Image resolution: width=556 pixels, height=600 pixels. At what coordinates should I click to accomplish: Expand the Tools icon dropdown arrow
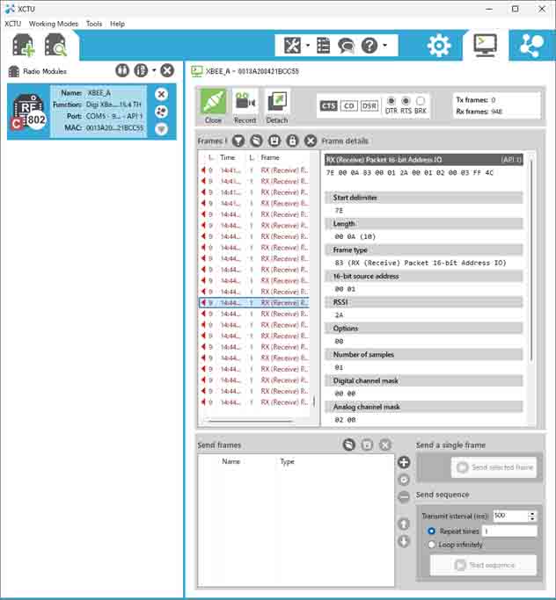pos(308,46)
